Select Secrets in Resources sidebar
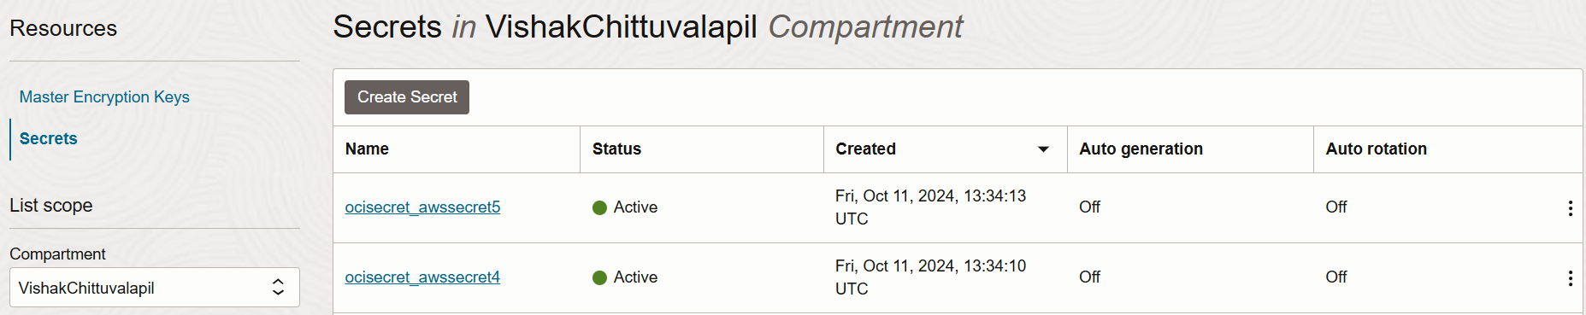Image resolution: width=1586 pixels, height=315 pixels. pyautogui.click(x=48, y=138)
